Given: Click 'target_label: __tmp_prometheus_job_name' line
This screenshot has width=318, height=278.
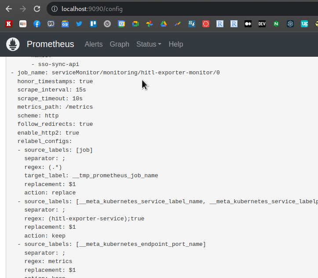Looking at the screenshot, I should pos(91,176).
